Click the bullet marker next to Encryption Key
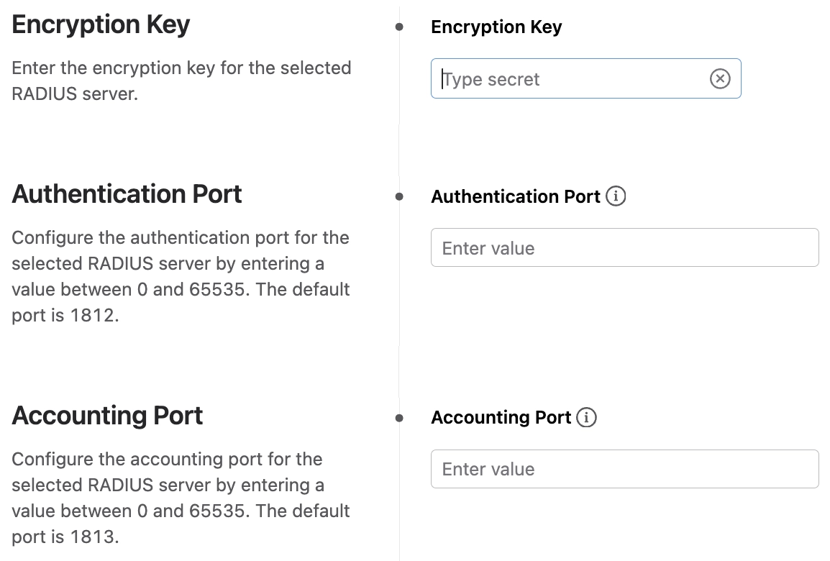The image size is (830, 561). click(x=400, y=27)
